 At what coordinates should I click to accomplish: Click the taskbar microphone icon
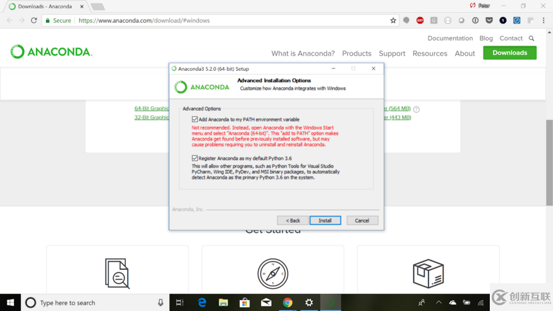(161, 303)
